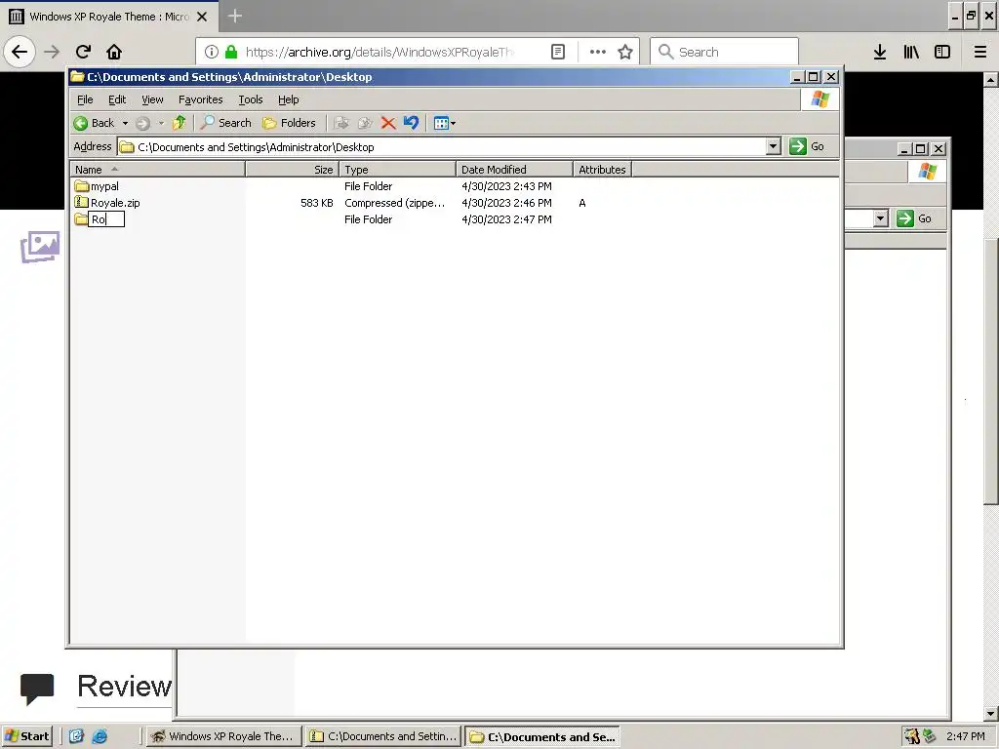Open the Explorer Search pane

(x=226, y=123)
